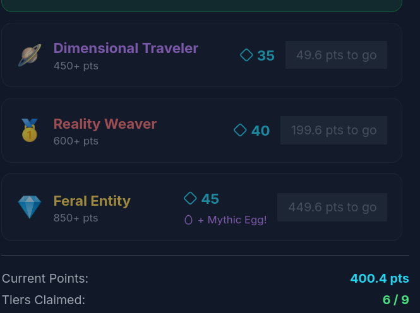Select the Feral Entity tier title
The image size is (420, 313).
click(x=92, y=201)
